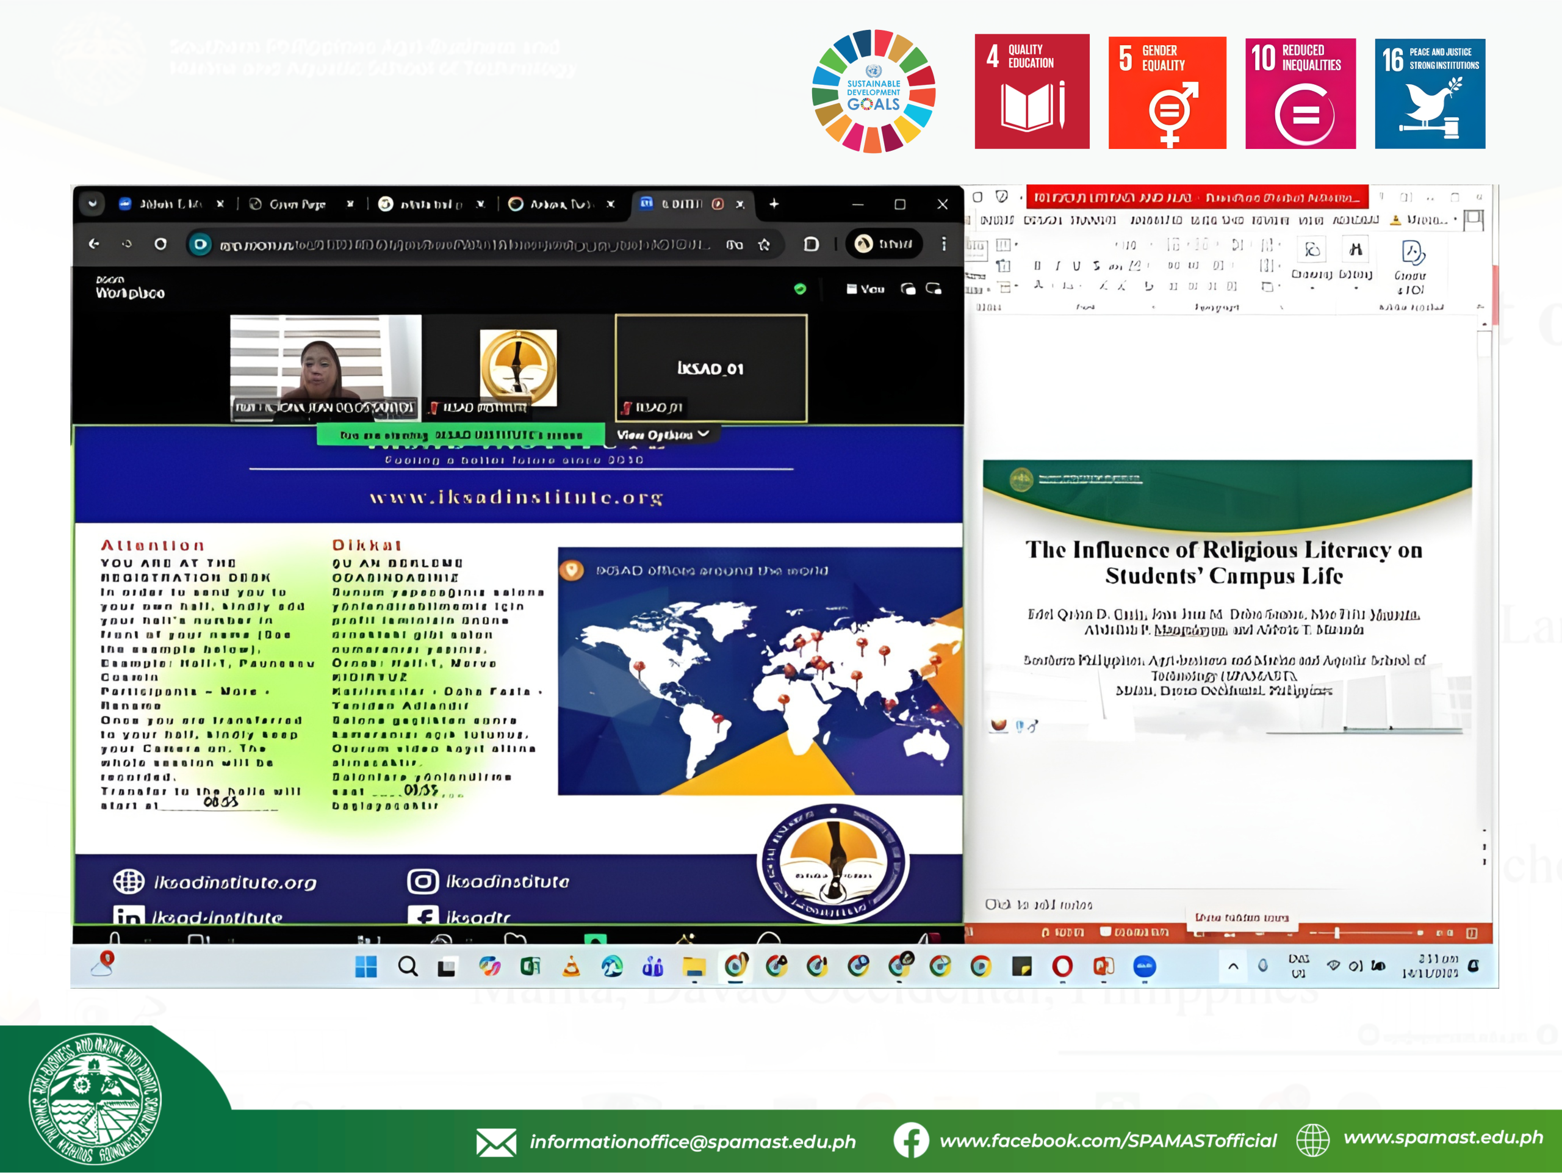Click the Underline icon in PowerPoint ribbon
Image resolution: width=1562 pixels, height=1173 pixels.
(1076, 266)
